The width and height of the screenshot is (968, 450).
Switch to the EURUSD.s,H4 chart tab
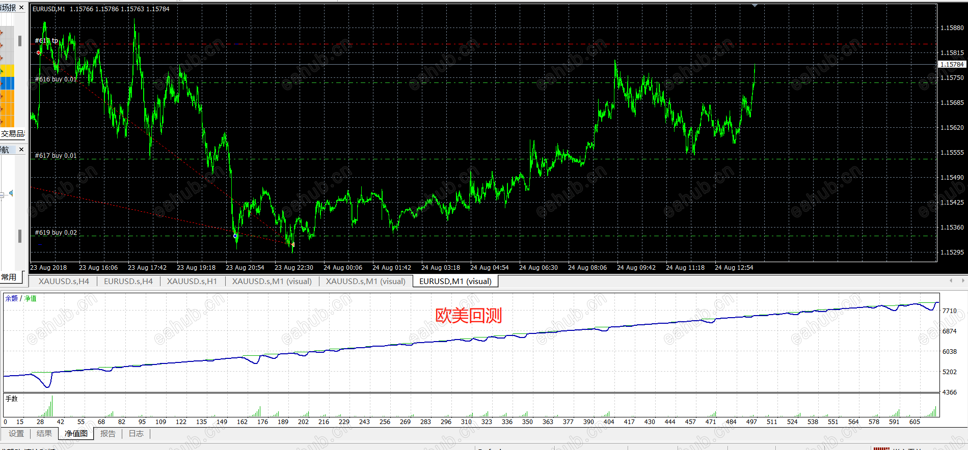pyautogui.click(x=128, y=281)
